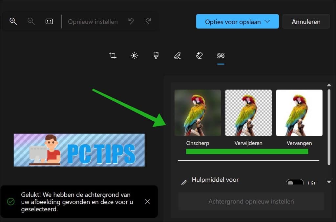Toggle the Hulpmiddel voor brush switch
The image size is (336, 222).
[295, 182]
